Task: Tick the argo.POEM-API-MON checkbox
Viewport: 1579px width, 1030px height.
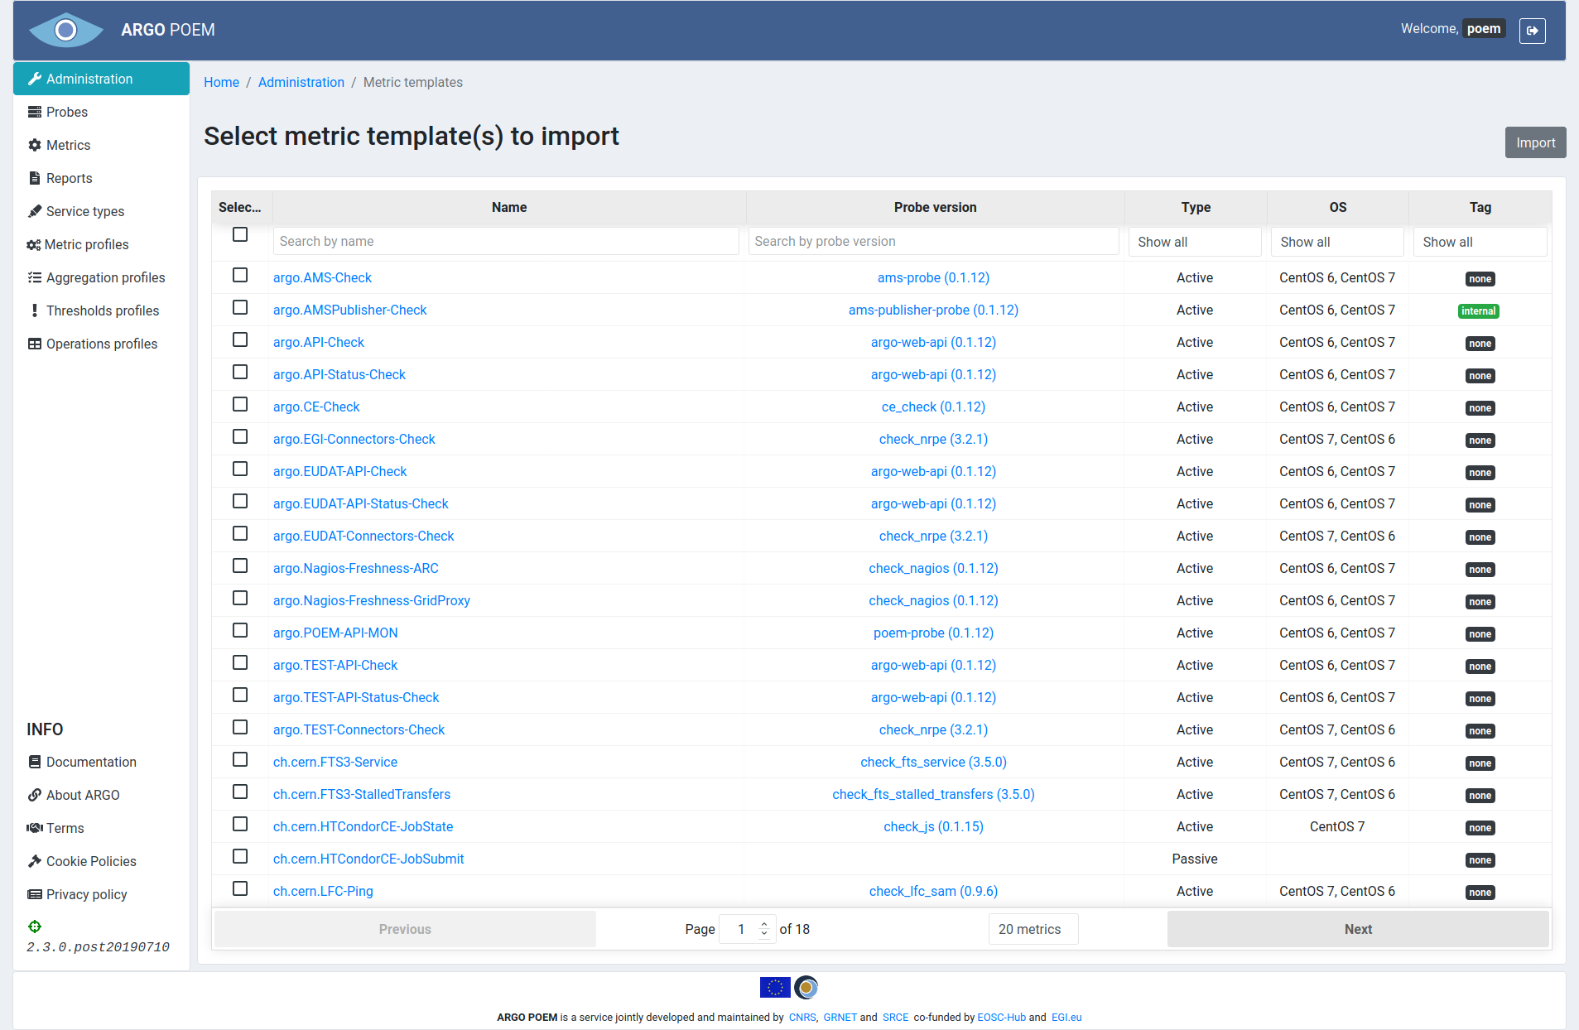Action: pyautogui.click(x=240, y=630)
